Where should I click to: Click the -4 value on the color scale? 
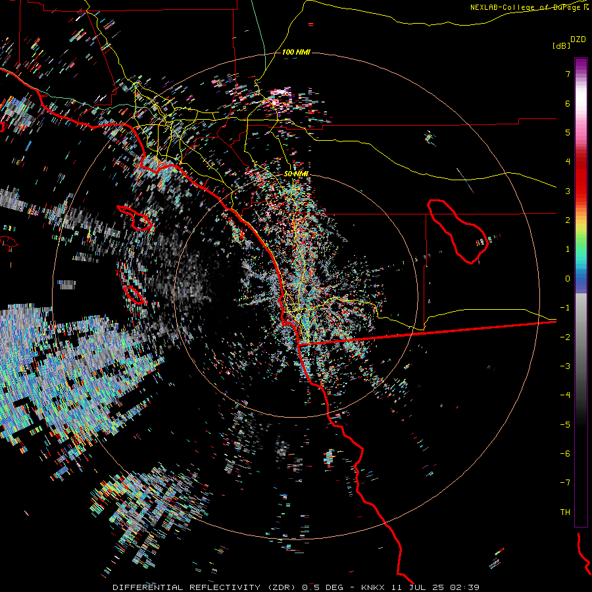pyautogui.click(x=565, y=395)
